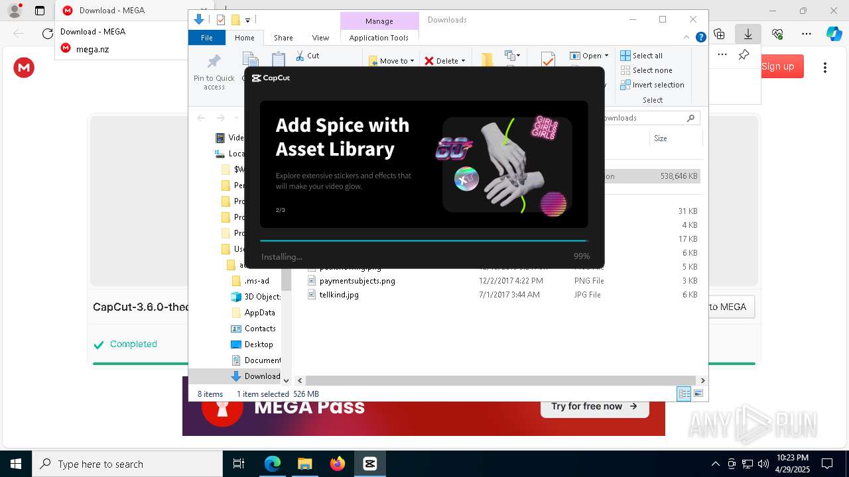Click the CapCut installation progress bar
This screenshot has width=849, height=477.
[x=424, y=240]
